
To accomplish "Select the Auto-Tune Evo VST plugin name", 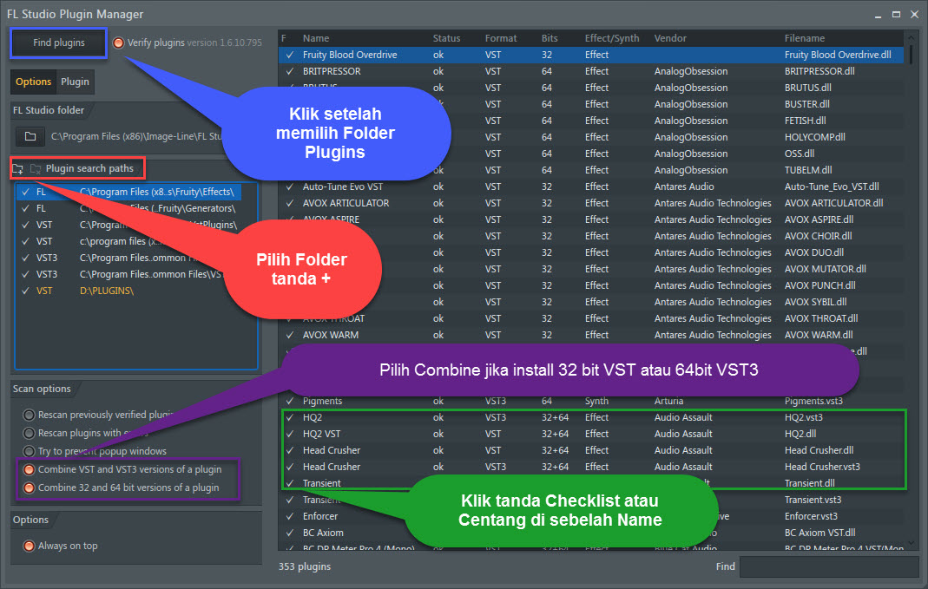I will point(343,187).
